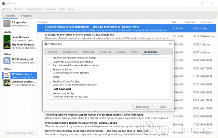
Task: Enable Rockbox Cover Art Sync extension
Action: click(49, 83)
